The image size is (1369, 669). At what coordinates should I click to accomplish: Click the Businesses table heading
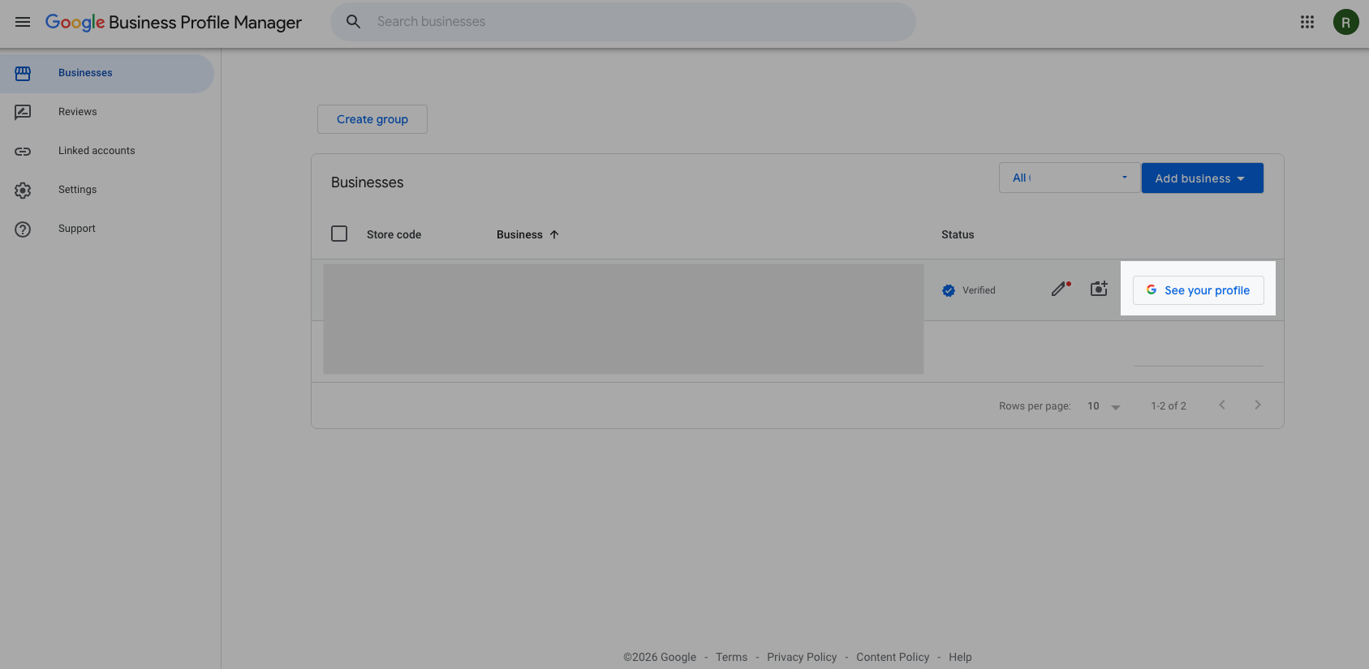click(x=367, y=182)
